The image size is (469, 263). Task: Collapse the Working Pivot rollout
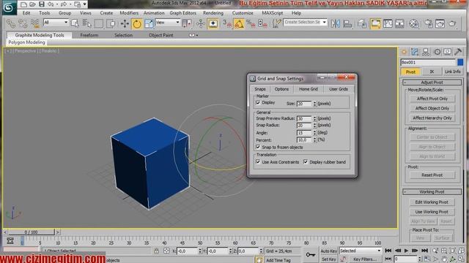pyautogui.click(x=432, y=191)
